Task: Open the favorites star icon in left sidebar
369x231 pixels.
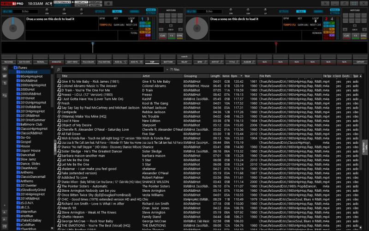Action: pyautogui.click(x=5, y=69)
